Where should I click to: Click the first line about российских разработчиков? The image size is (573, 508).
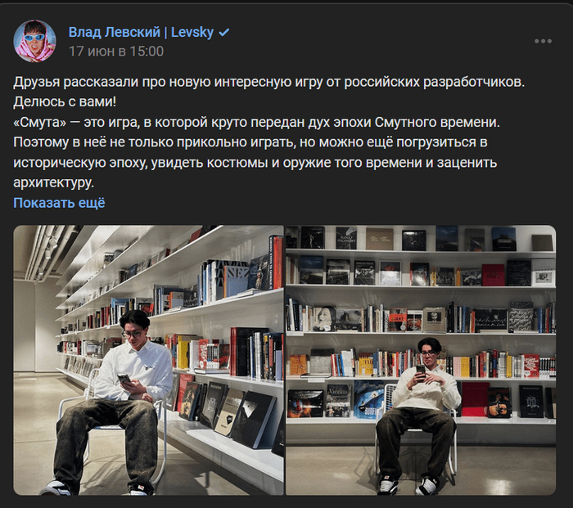269,82
